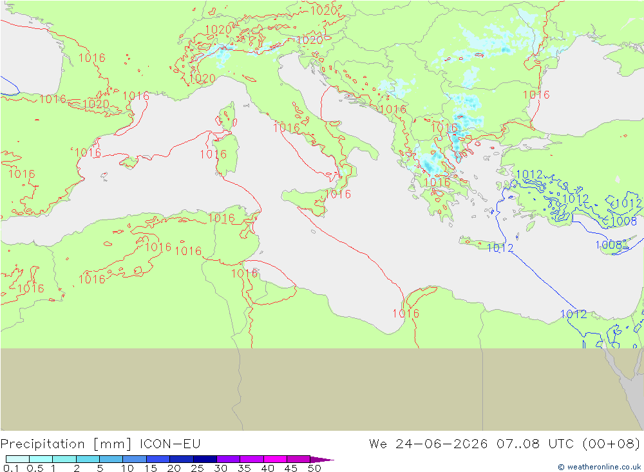The height and width of the screenshot is (472, 644).
Task: Click the blue 1012 label beside Crete
Action: [x=500, y=248]
